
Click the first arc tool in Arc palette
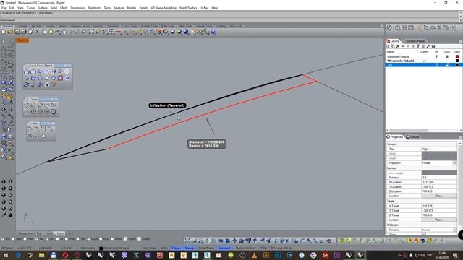click(x=30, y=129)
